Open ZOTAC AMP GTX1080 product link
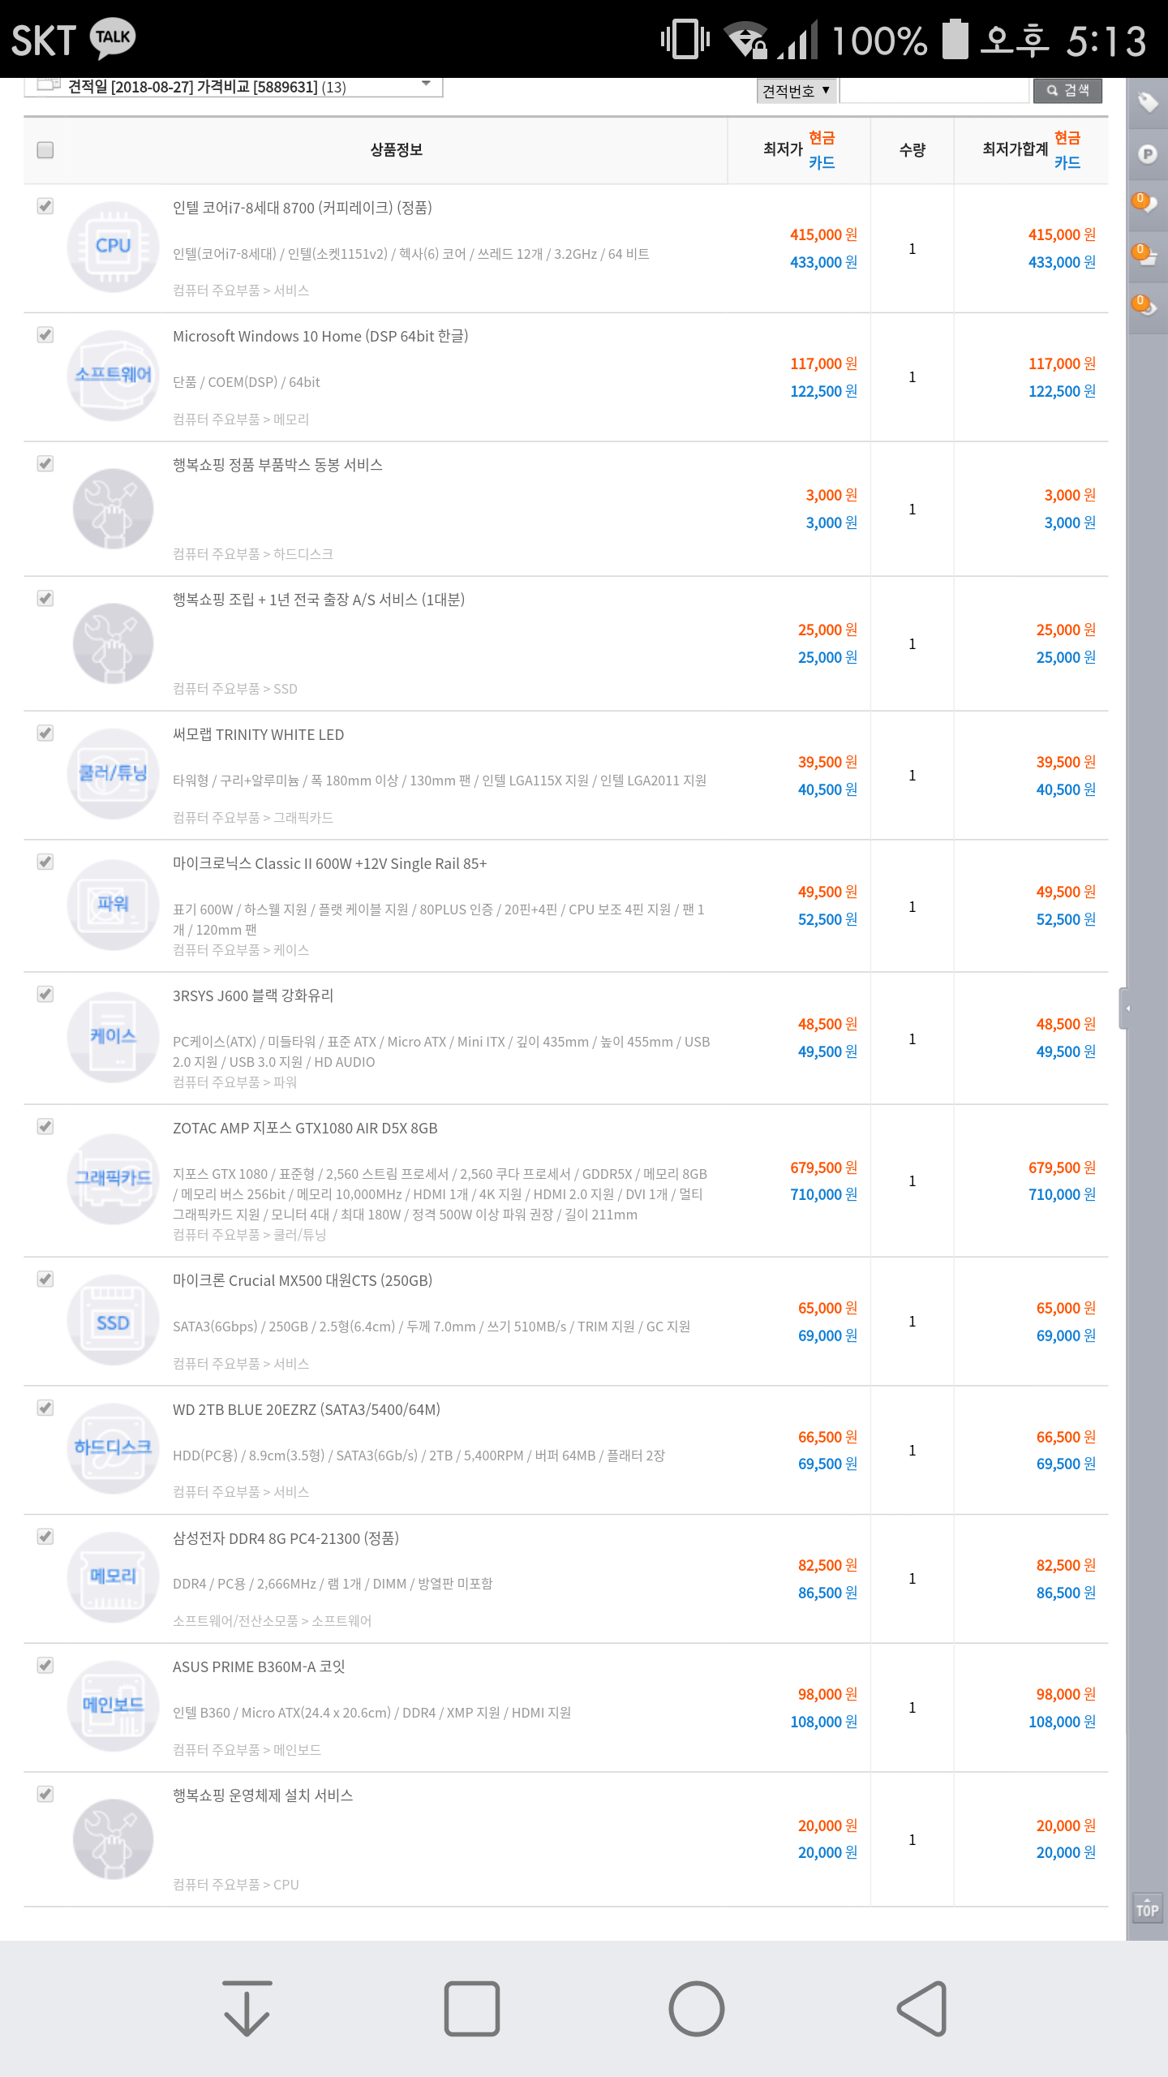This screenshot has width=1168, height=2077. [x=305, y=1129]
